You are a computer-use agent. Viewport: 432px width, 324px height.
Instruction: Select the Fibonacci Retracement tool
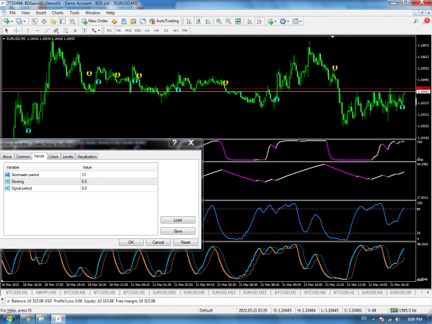(66, 30)
